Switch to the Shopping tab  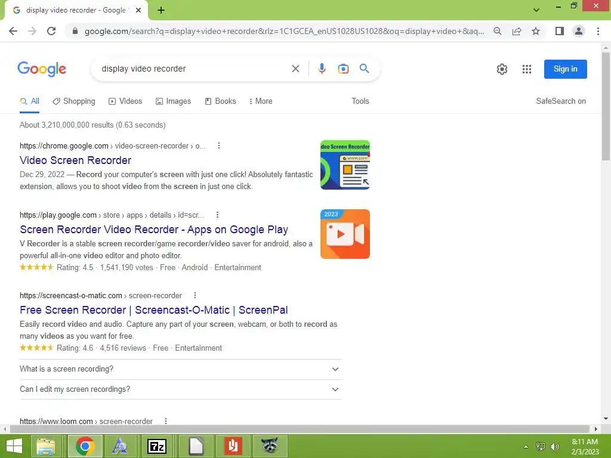point(73,101)
